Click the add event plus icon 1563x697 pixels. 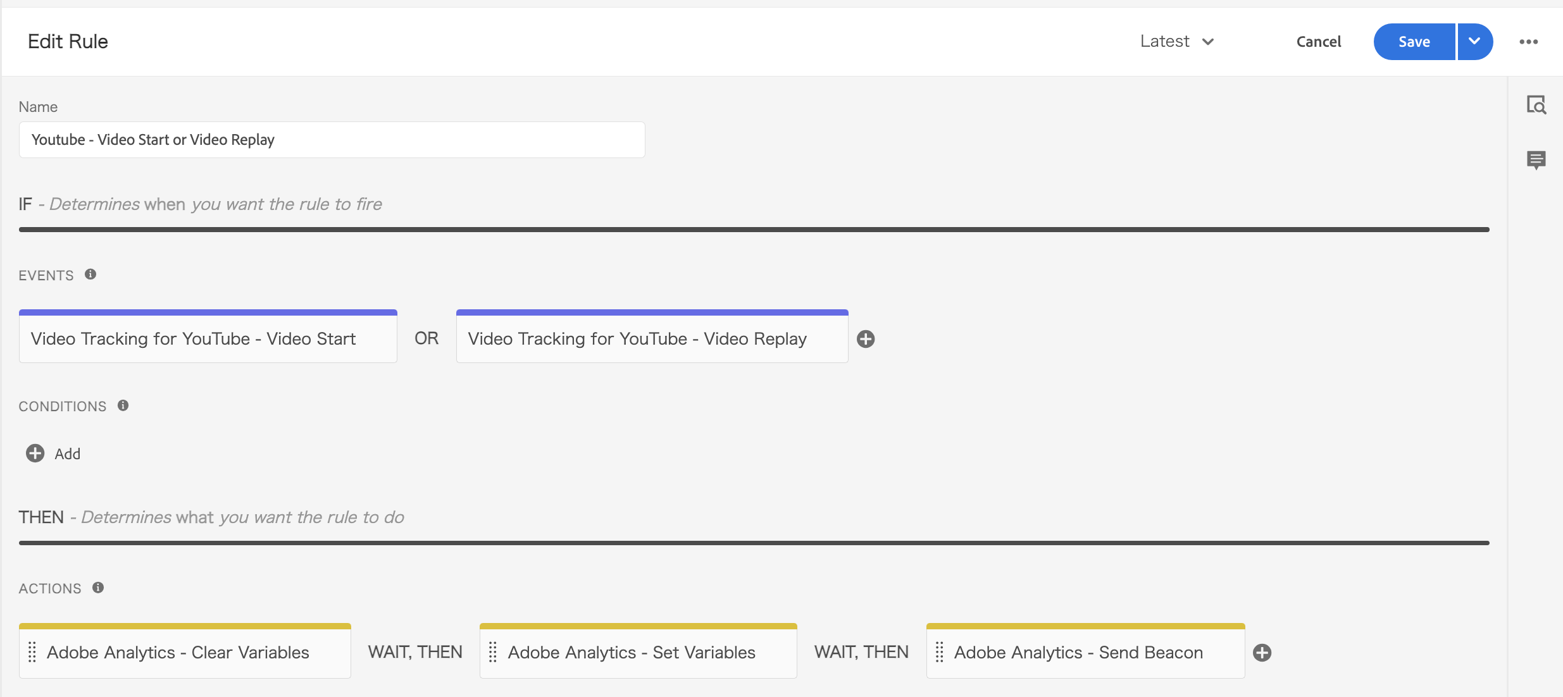(866, 339)
